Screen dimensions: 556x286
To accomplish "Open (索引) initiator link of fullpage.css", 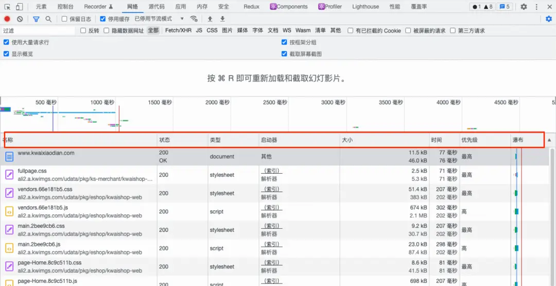I will click(x=272, y=171).
